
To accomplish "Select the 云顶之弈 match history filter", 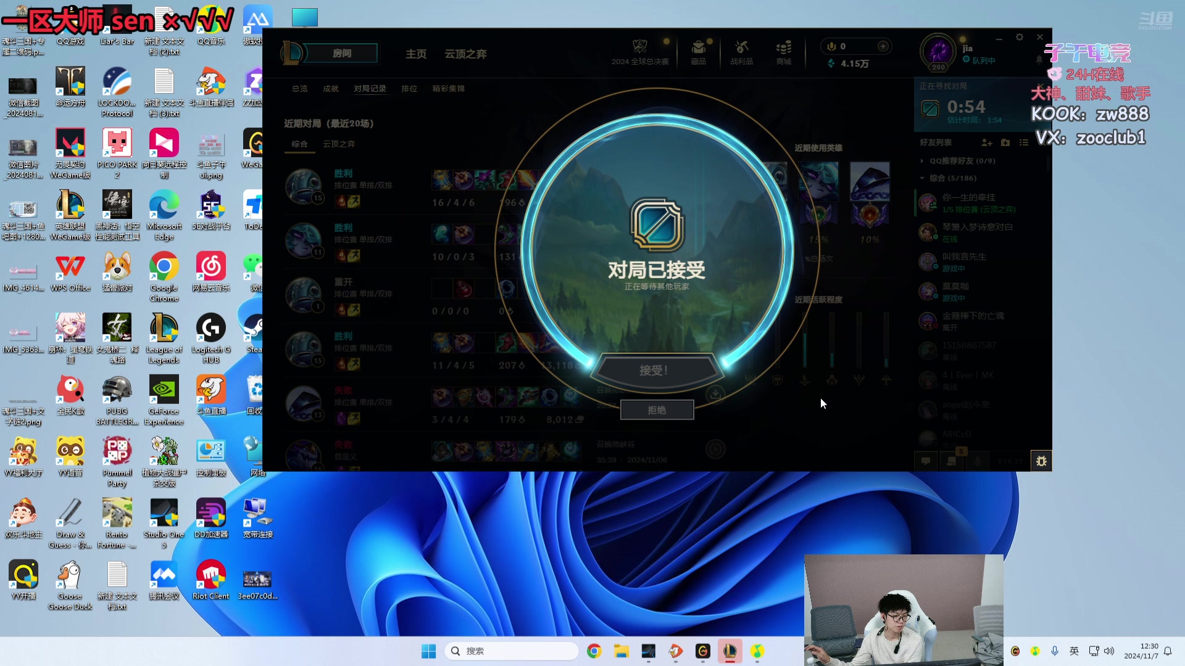I will 339,144.
